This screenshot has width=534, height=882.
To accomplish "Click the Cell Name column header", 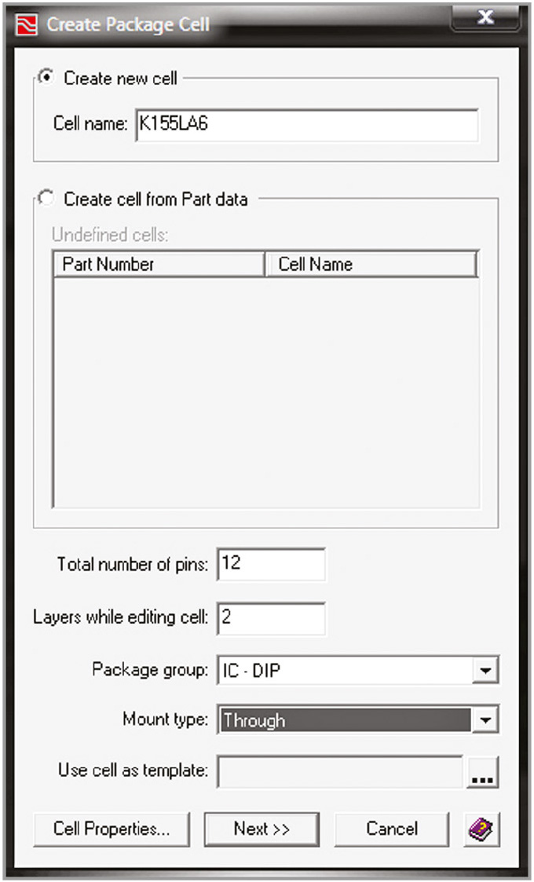I will click(371, 265).
